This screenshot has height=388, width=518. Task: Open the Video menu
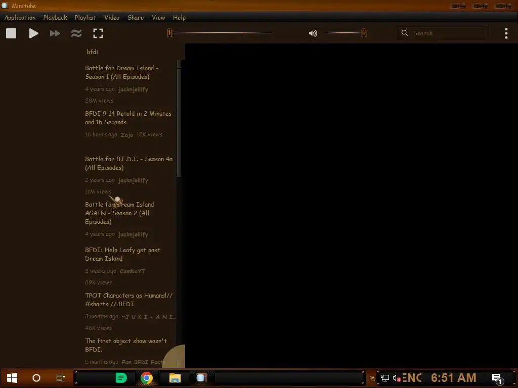pyautogui.click(x=112, y=18)
